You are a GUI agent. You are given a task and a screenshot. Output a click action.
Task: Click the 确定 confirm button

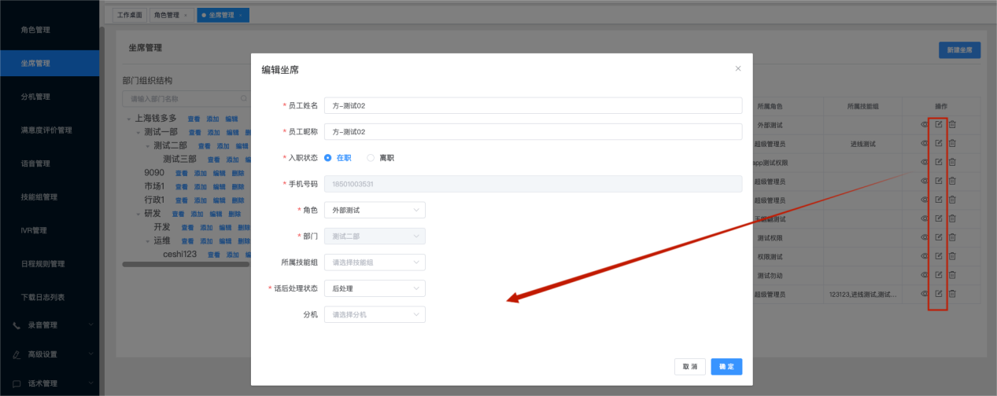[726, 367]
